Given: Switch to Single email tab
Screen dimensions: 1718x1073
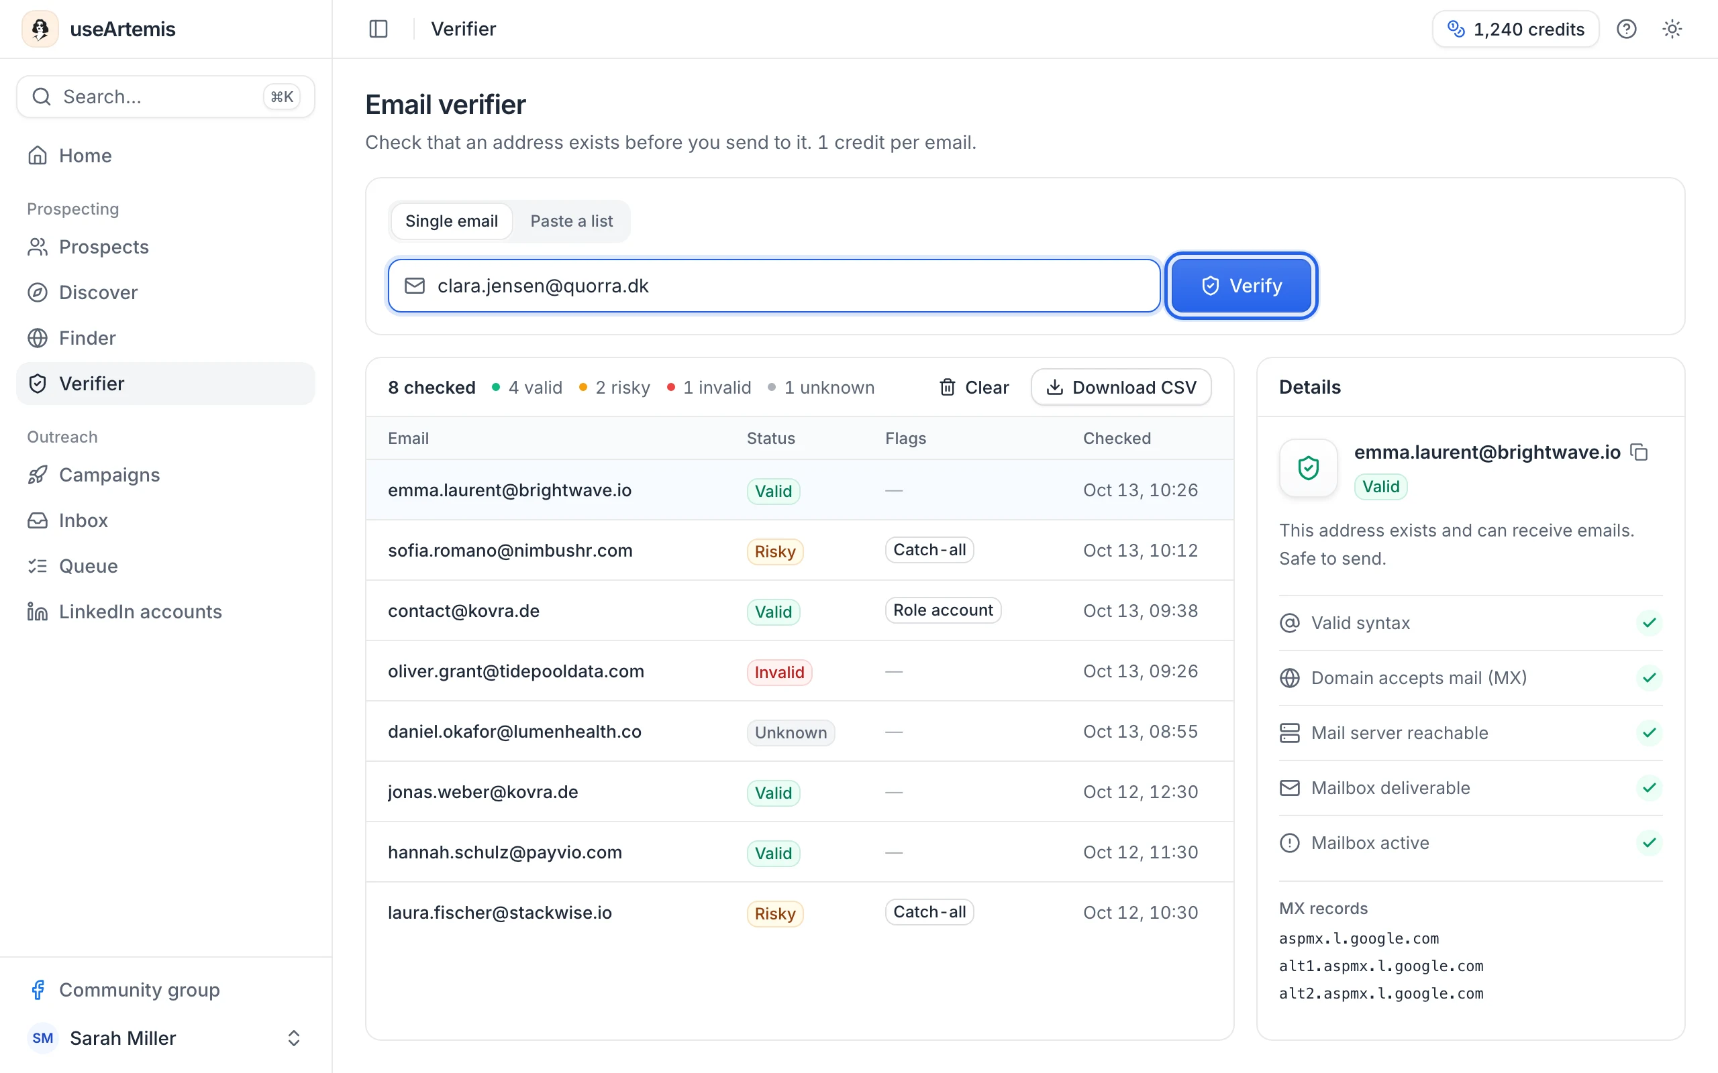Looking at the screenshot, I should (452, 221).
